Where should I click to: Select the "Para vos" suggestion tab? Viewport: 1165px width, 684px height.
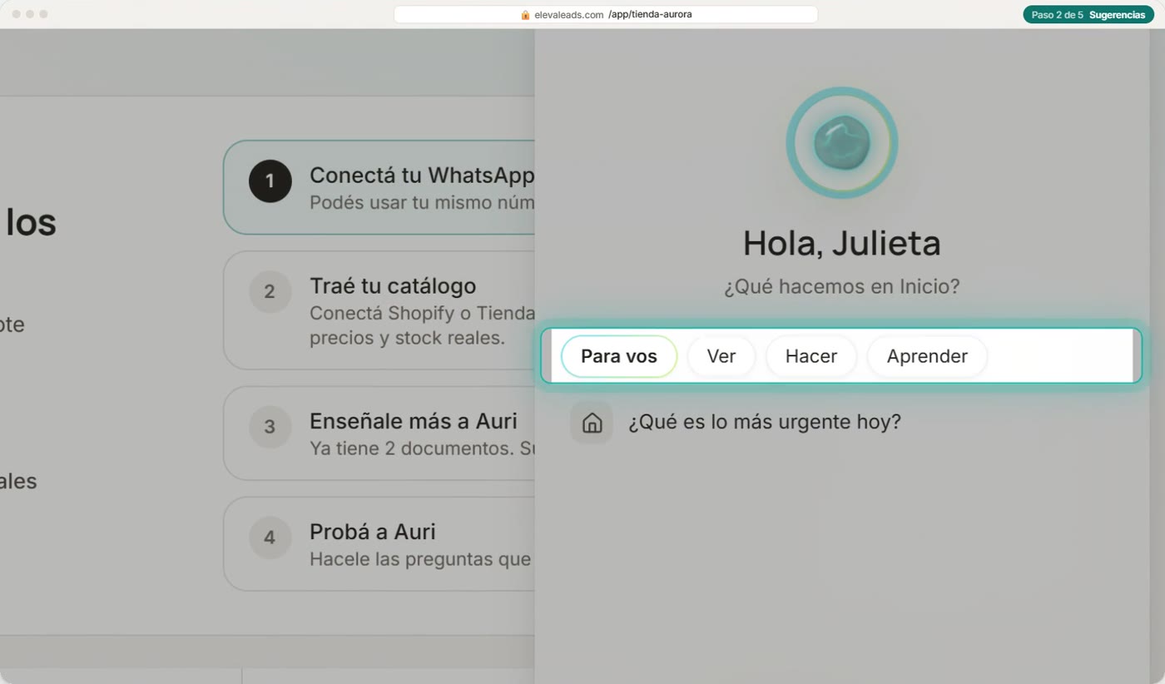[x=619, y=356]
